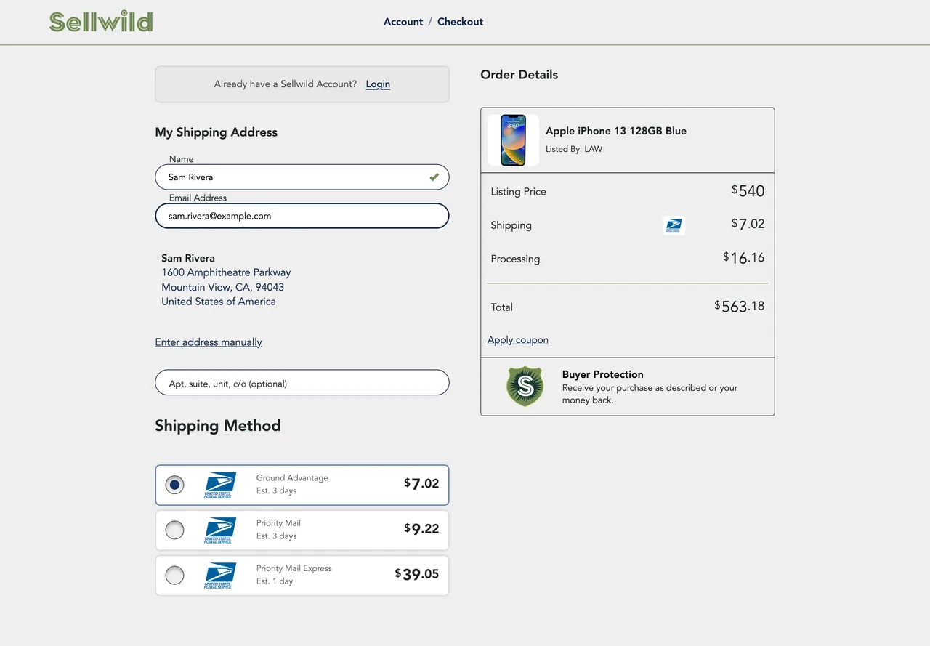Select Ground Advantage shipping radio button

pos(174,485)
